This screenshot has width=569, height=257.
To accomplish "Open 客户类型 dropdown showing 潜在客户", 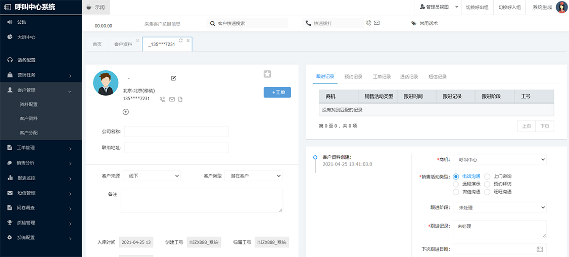I will tap(254, 176).
